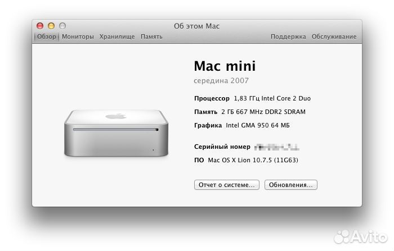The width and height of the screenshot is (394, 251).
Task: Close the Об этом Mac window
Action: tap(40, 26)
